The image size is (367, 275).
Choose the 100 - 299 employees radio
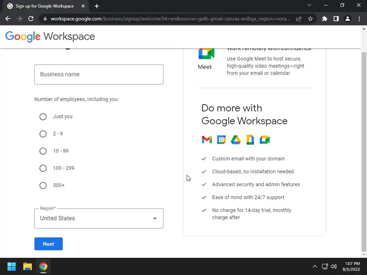(43, 168)
